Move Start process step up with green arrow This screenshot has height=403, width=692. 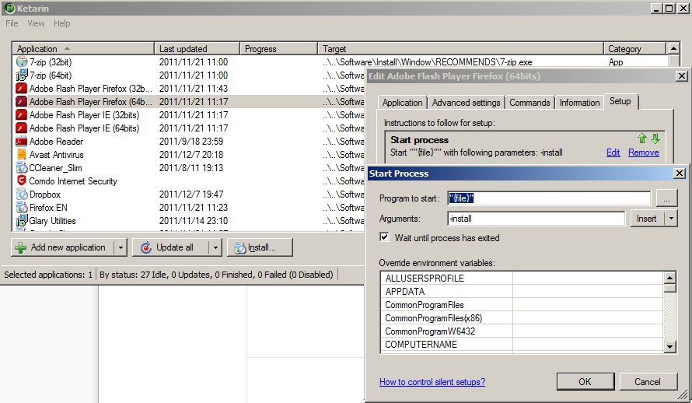point(642,138)
